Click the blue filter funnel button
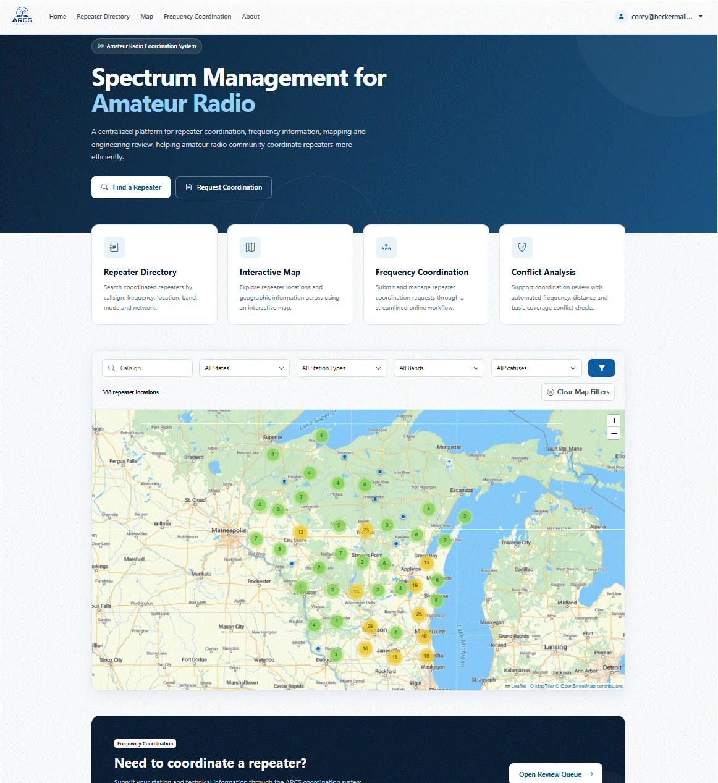Viewport: 718px width, 783px height. pos(601,368)
